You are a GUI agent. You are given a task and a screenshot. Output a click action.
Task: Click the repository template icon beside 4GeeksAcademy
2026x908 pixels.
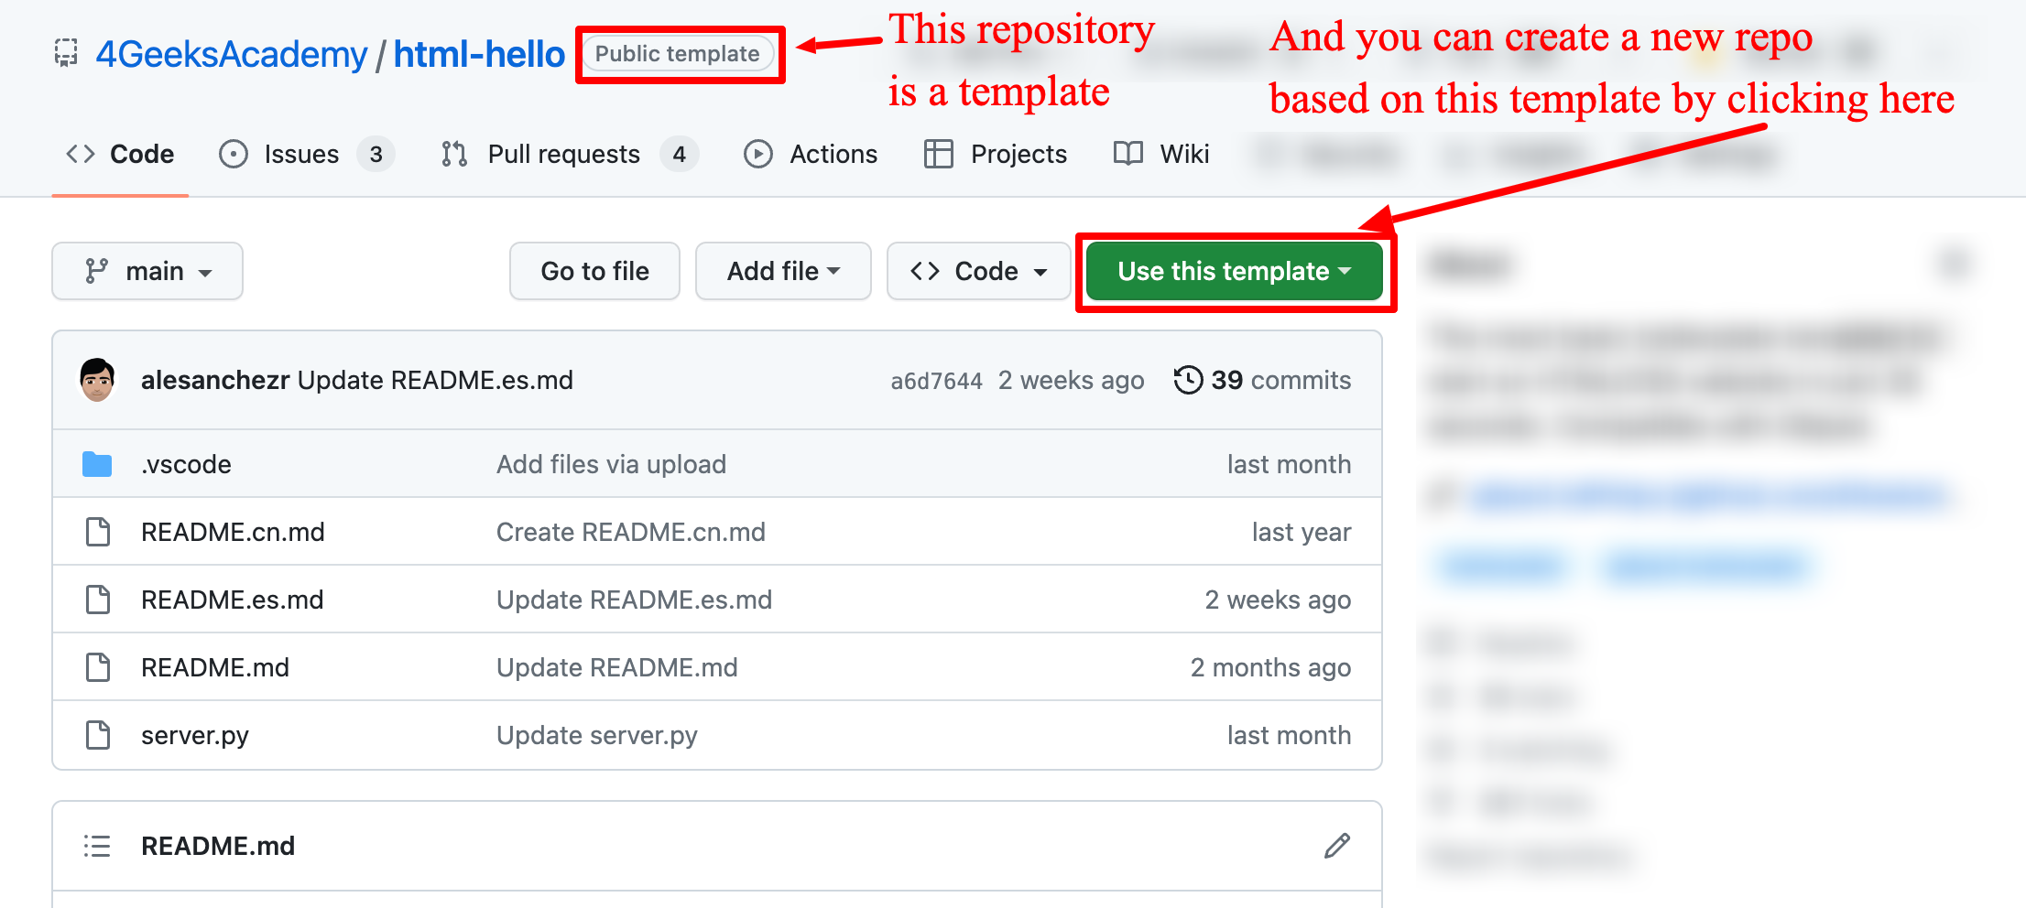click(66, 53)
